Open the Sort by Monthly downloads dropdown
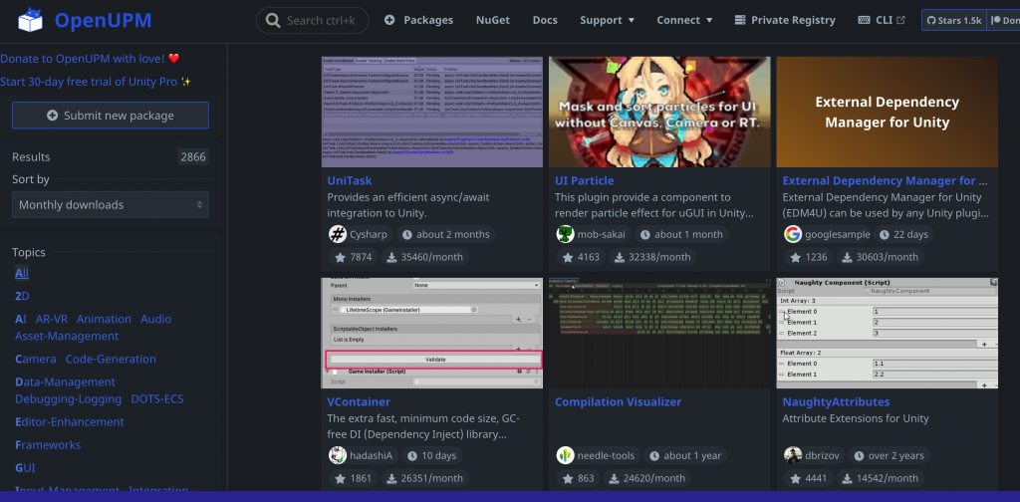1020x502 pixels. point(110,204)
